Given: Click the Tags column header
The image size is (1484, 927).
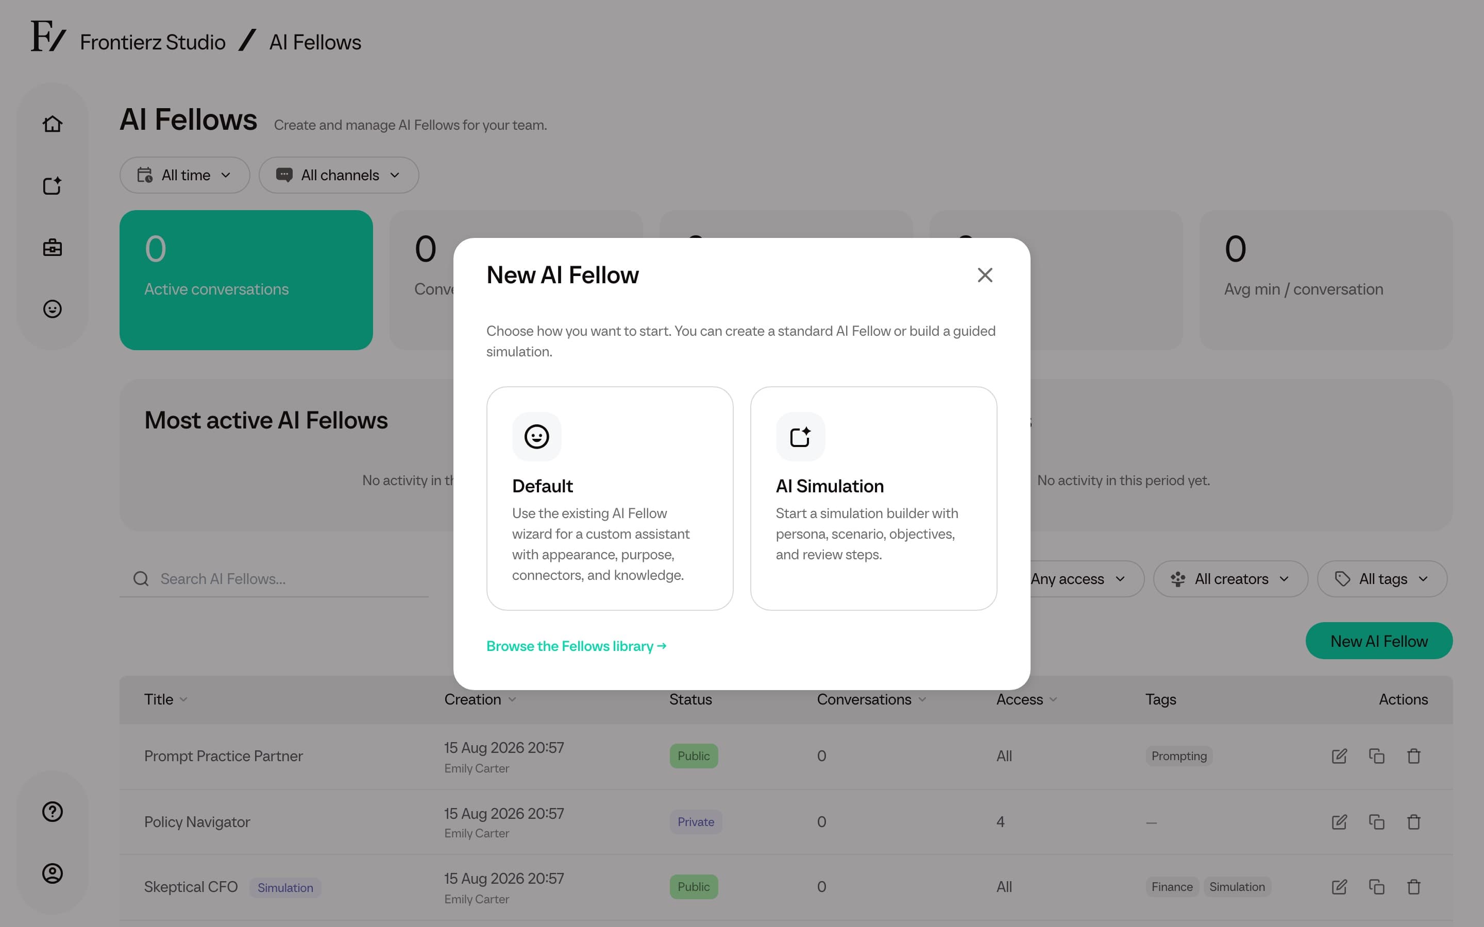Looking at the screenshot, I should (x=1160, y=699).
